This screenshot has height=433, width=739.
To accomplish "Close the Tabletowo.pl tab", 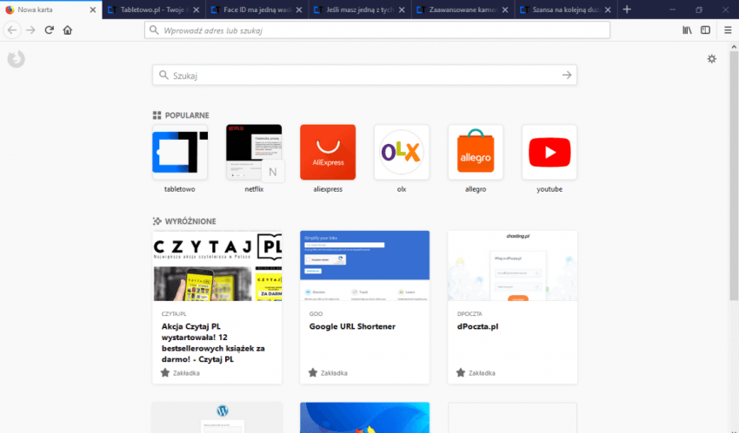I will point(196,10).
